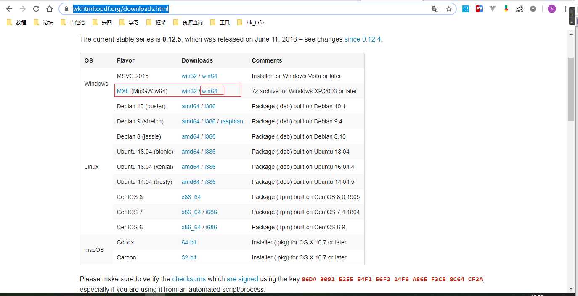This screenshot has width=578, height=296.
Task: Click the page vertical scrollbar thumb
Action: pyautogui.click(x=571, y=89)
